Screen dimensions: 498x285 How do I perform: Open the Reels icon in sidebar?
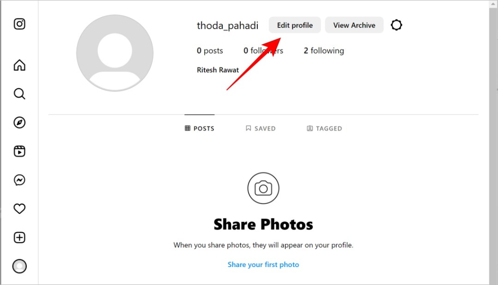19,151
